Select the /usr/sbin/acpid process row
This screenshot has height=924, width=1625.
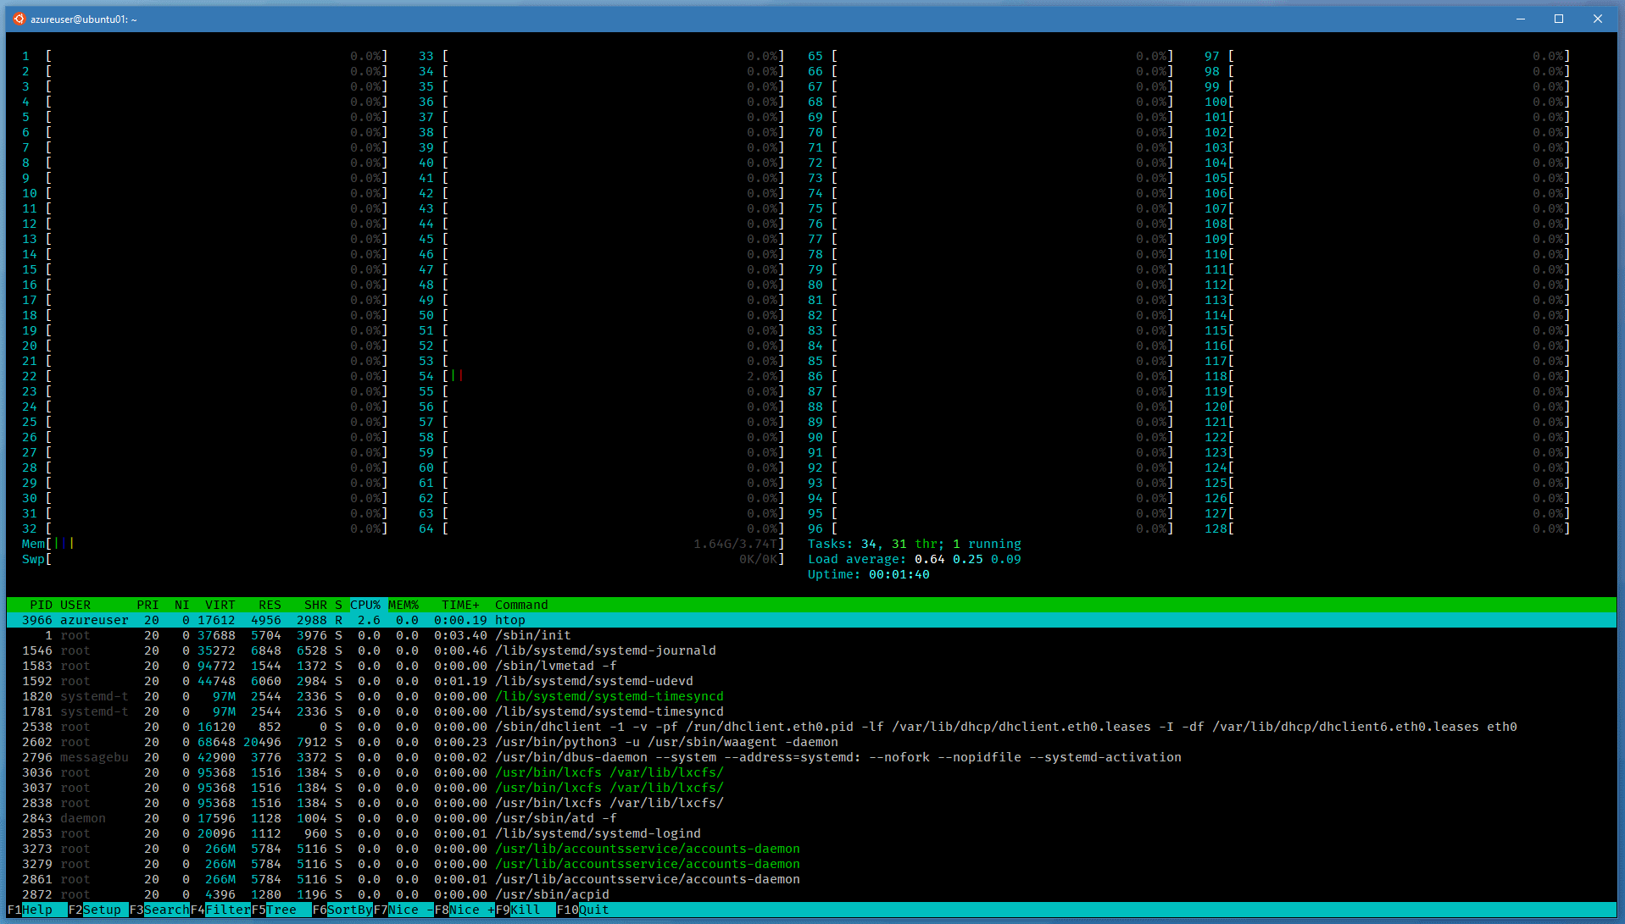[811, 894]
